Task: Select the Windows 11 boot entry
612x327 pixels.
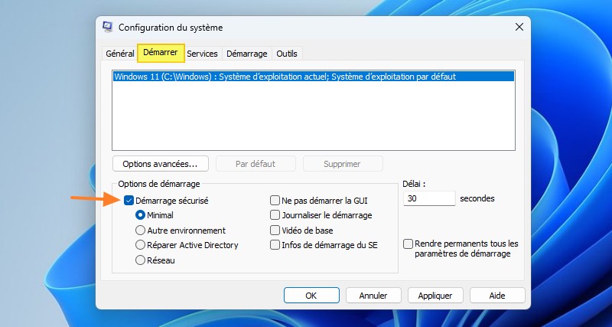Action: [314, 77]
